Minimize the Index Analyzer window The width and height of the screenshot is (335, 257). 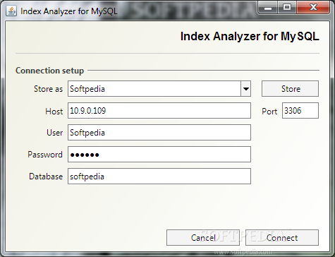(x=268, y=8)
